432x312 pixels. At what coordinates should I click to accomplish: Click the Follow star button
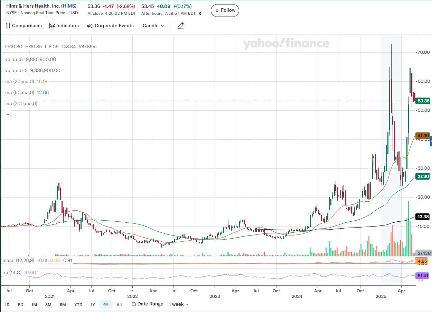pyautogui.click(x=225, y=10)
